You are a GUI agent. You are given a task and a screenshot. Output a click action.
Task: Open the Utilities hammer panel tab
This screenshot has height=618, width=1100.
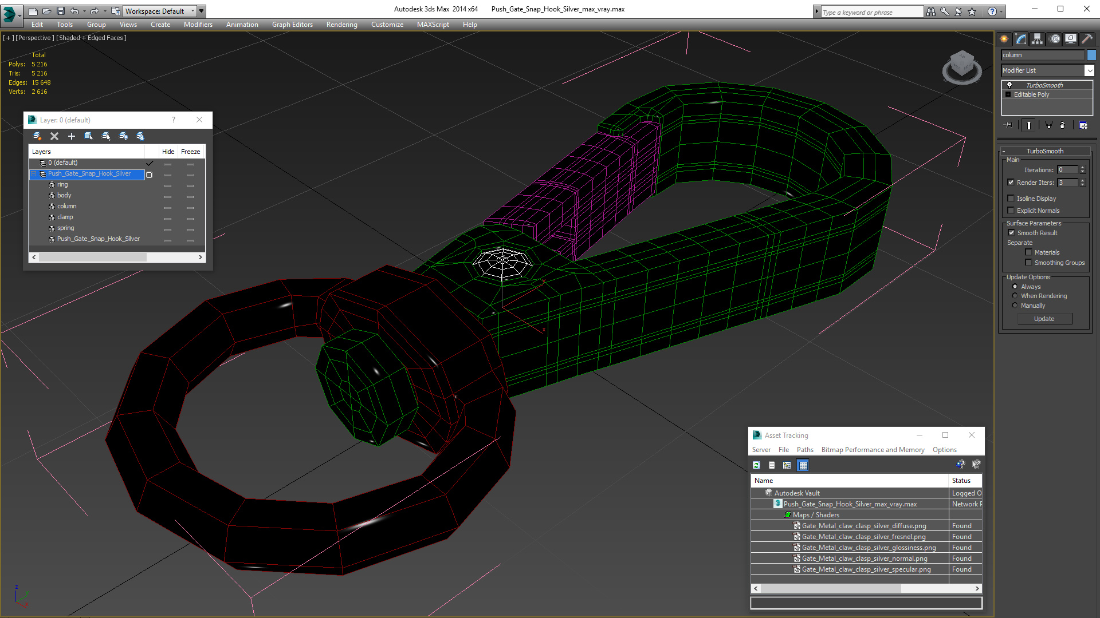point(1087,39)
